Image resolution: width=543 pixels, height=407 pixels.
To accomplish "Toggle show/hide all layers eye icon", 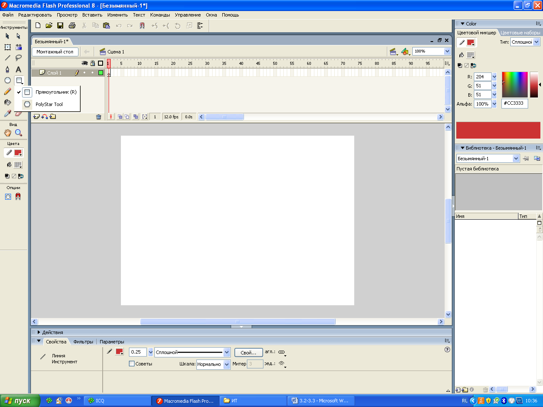I will click(85, 63).
